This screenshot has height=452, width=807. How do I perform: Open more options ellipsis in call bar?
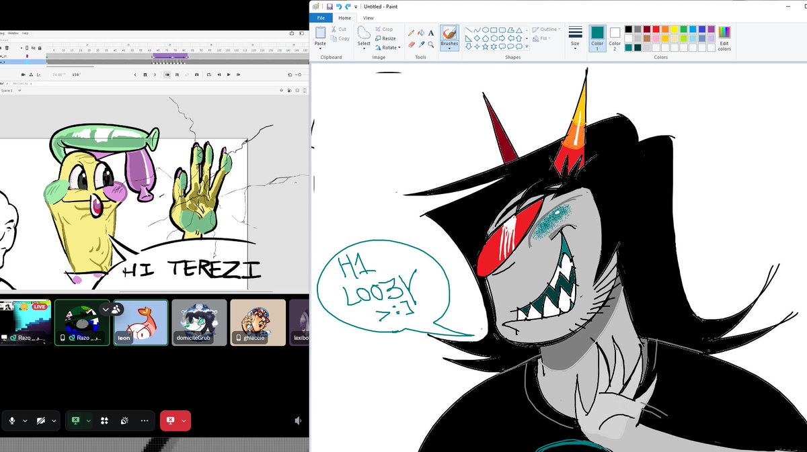[145, 420]
